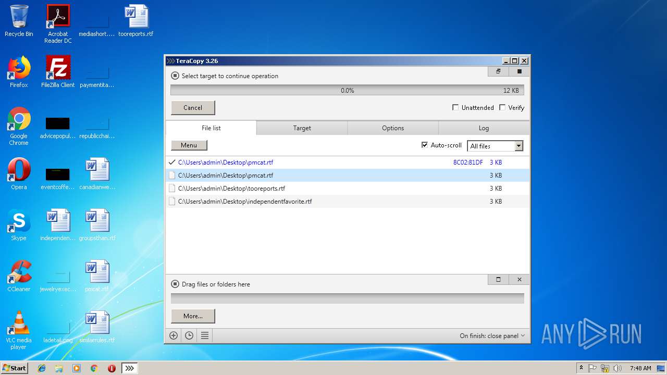Enable the Verify checkbox

pyautogui.click(x=502, y=108)
